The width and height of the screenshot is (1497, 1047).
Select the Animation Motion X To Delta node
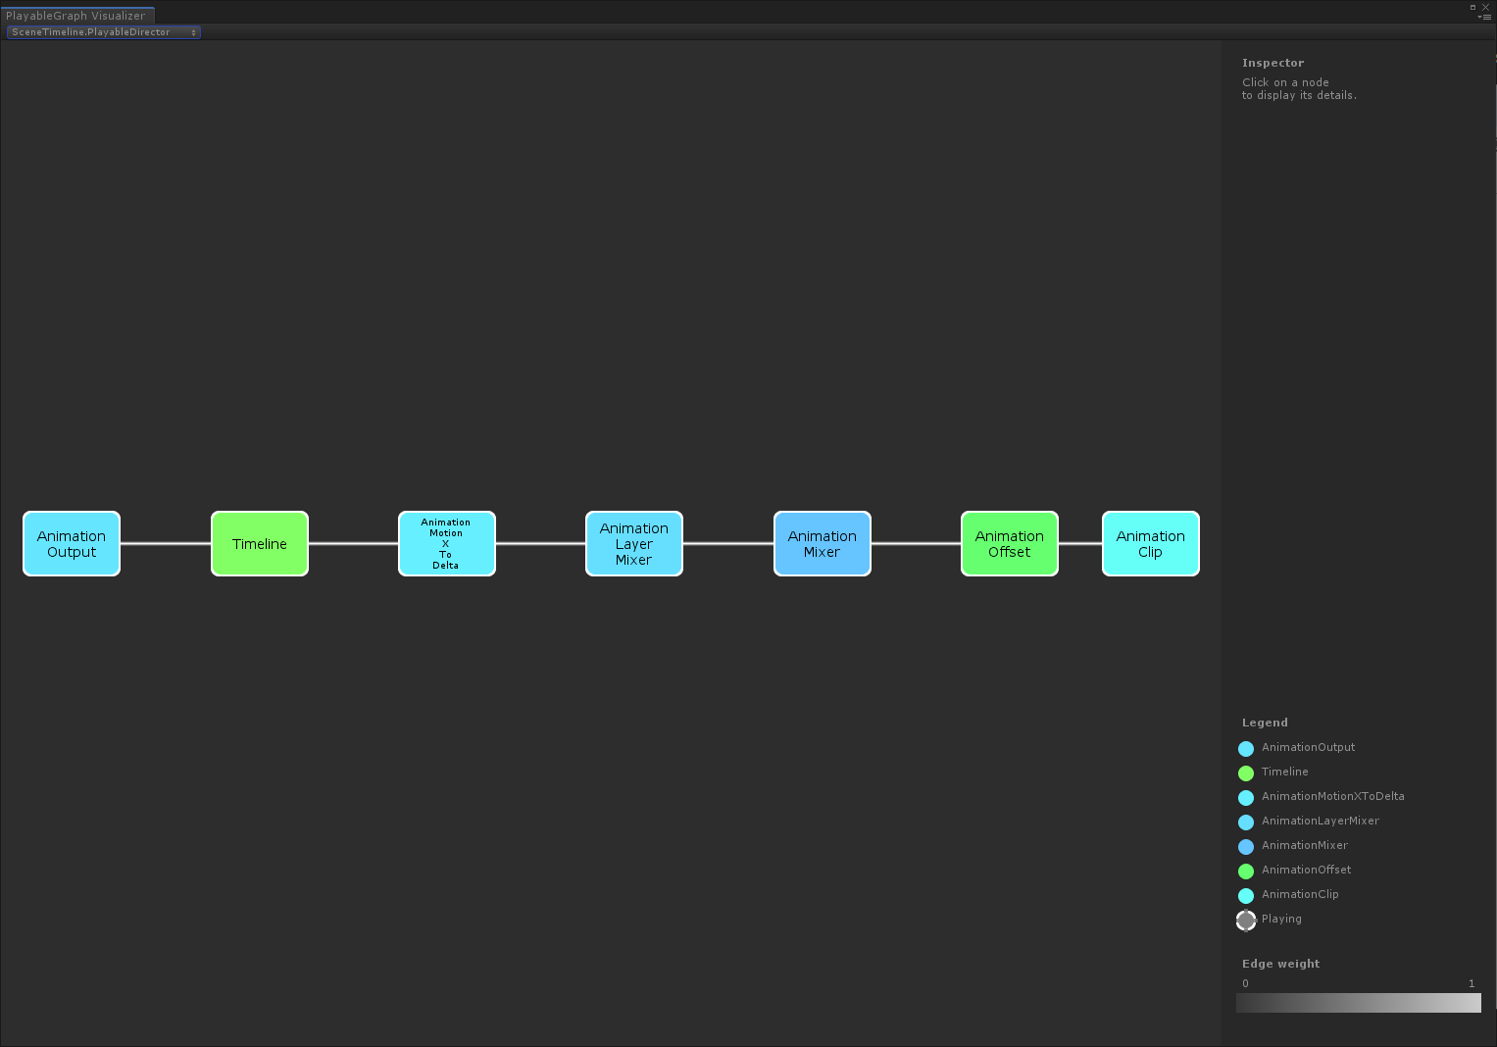(x=446, y=543)
